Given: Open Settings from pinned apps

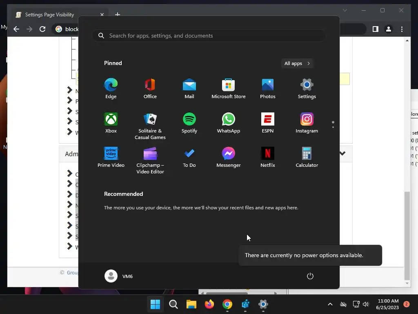Looking at the screenshot, I should [307, 89].
